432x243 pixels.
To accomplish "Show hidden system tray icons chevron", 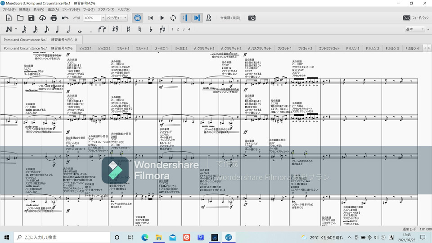I will click(x=349, y=237).
